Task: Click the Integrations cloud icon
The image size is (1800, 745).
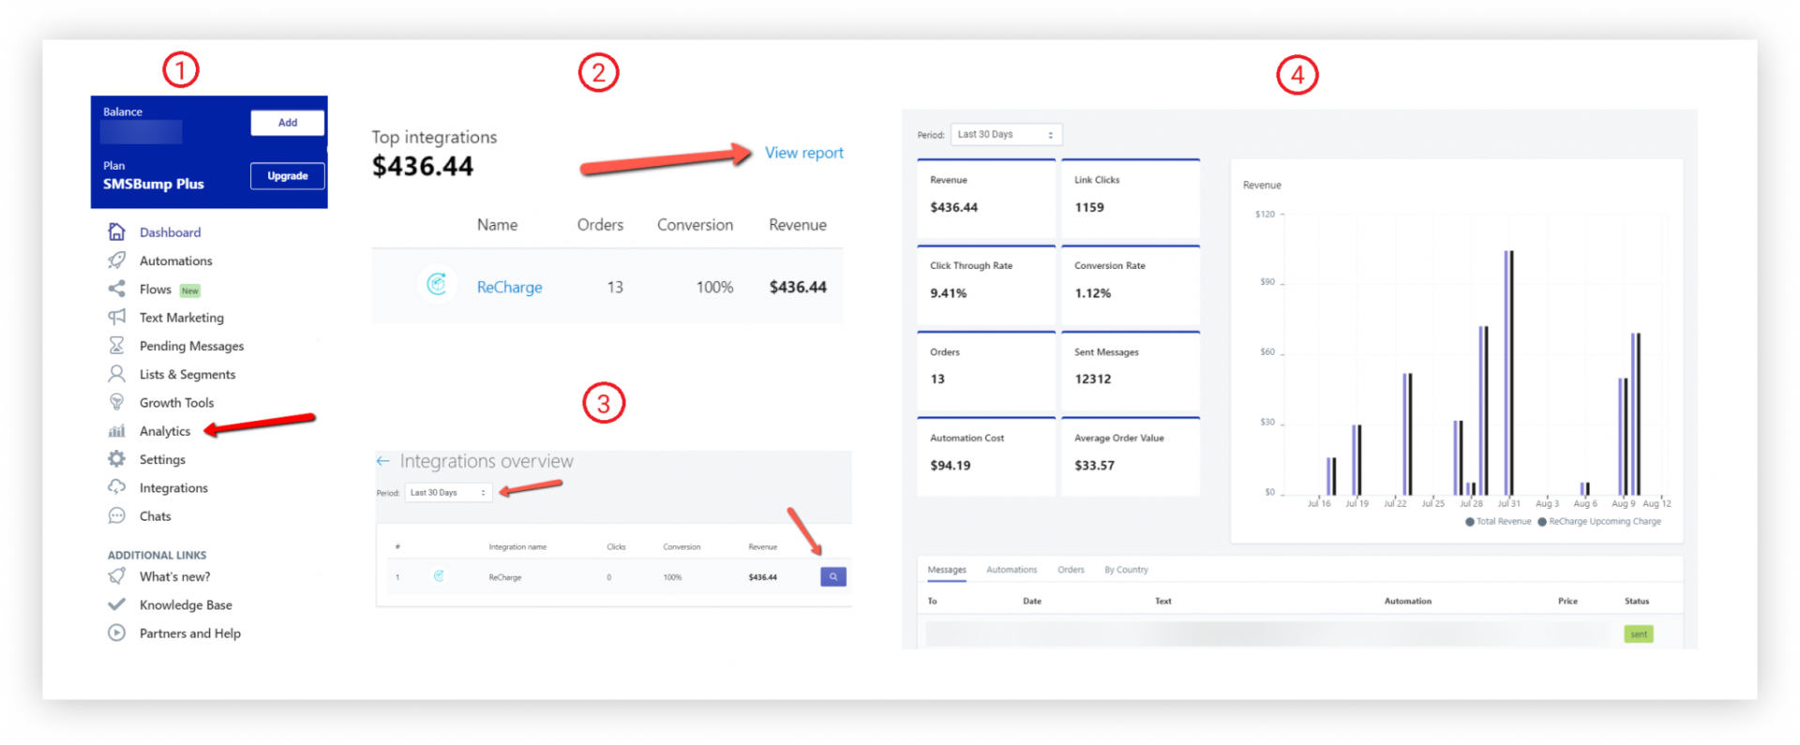Action: (116, 487)
